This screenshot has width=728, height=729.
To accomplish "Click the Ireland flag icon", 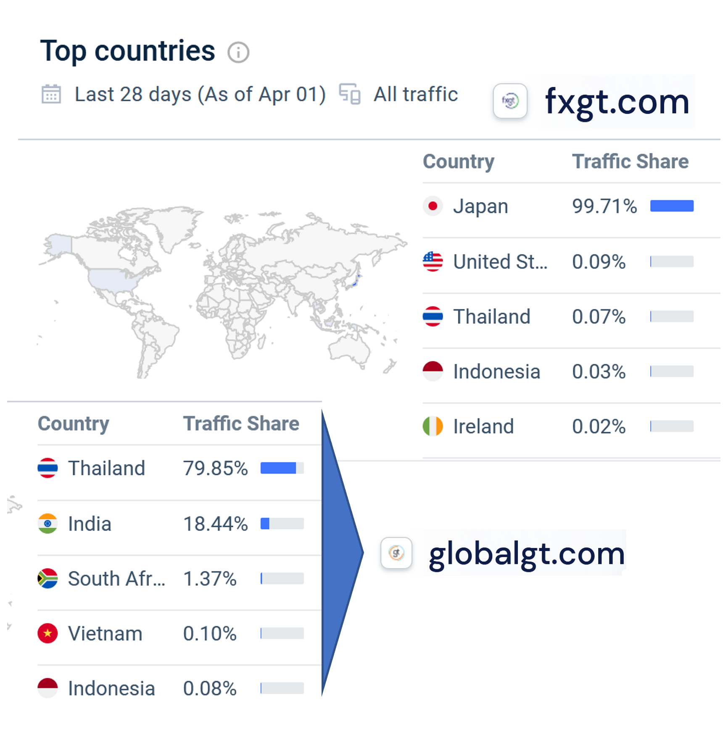I will [433, 426].
